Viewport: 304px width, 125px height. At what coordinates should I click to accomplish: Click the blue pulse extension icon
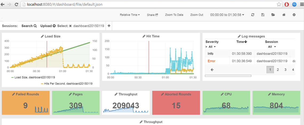[294, 4]
